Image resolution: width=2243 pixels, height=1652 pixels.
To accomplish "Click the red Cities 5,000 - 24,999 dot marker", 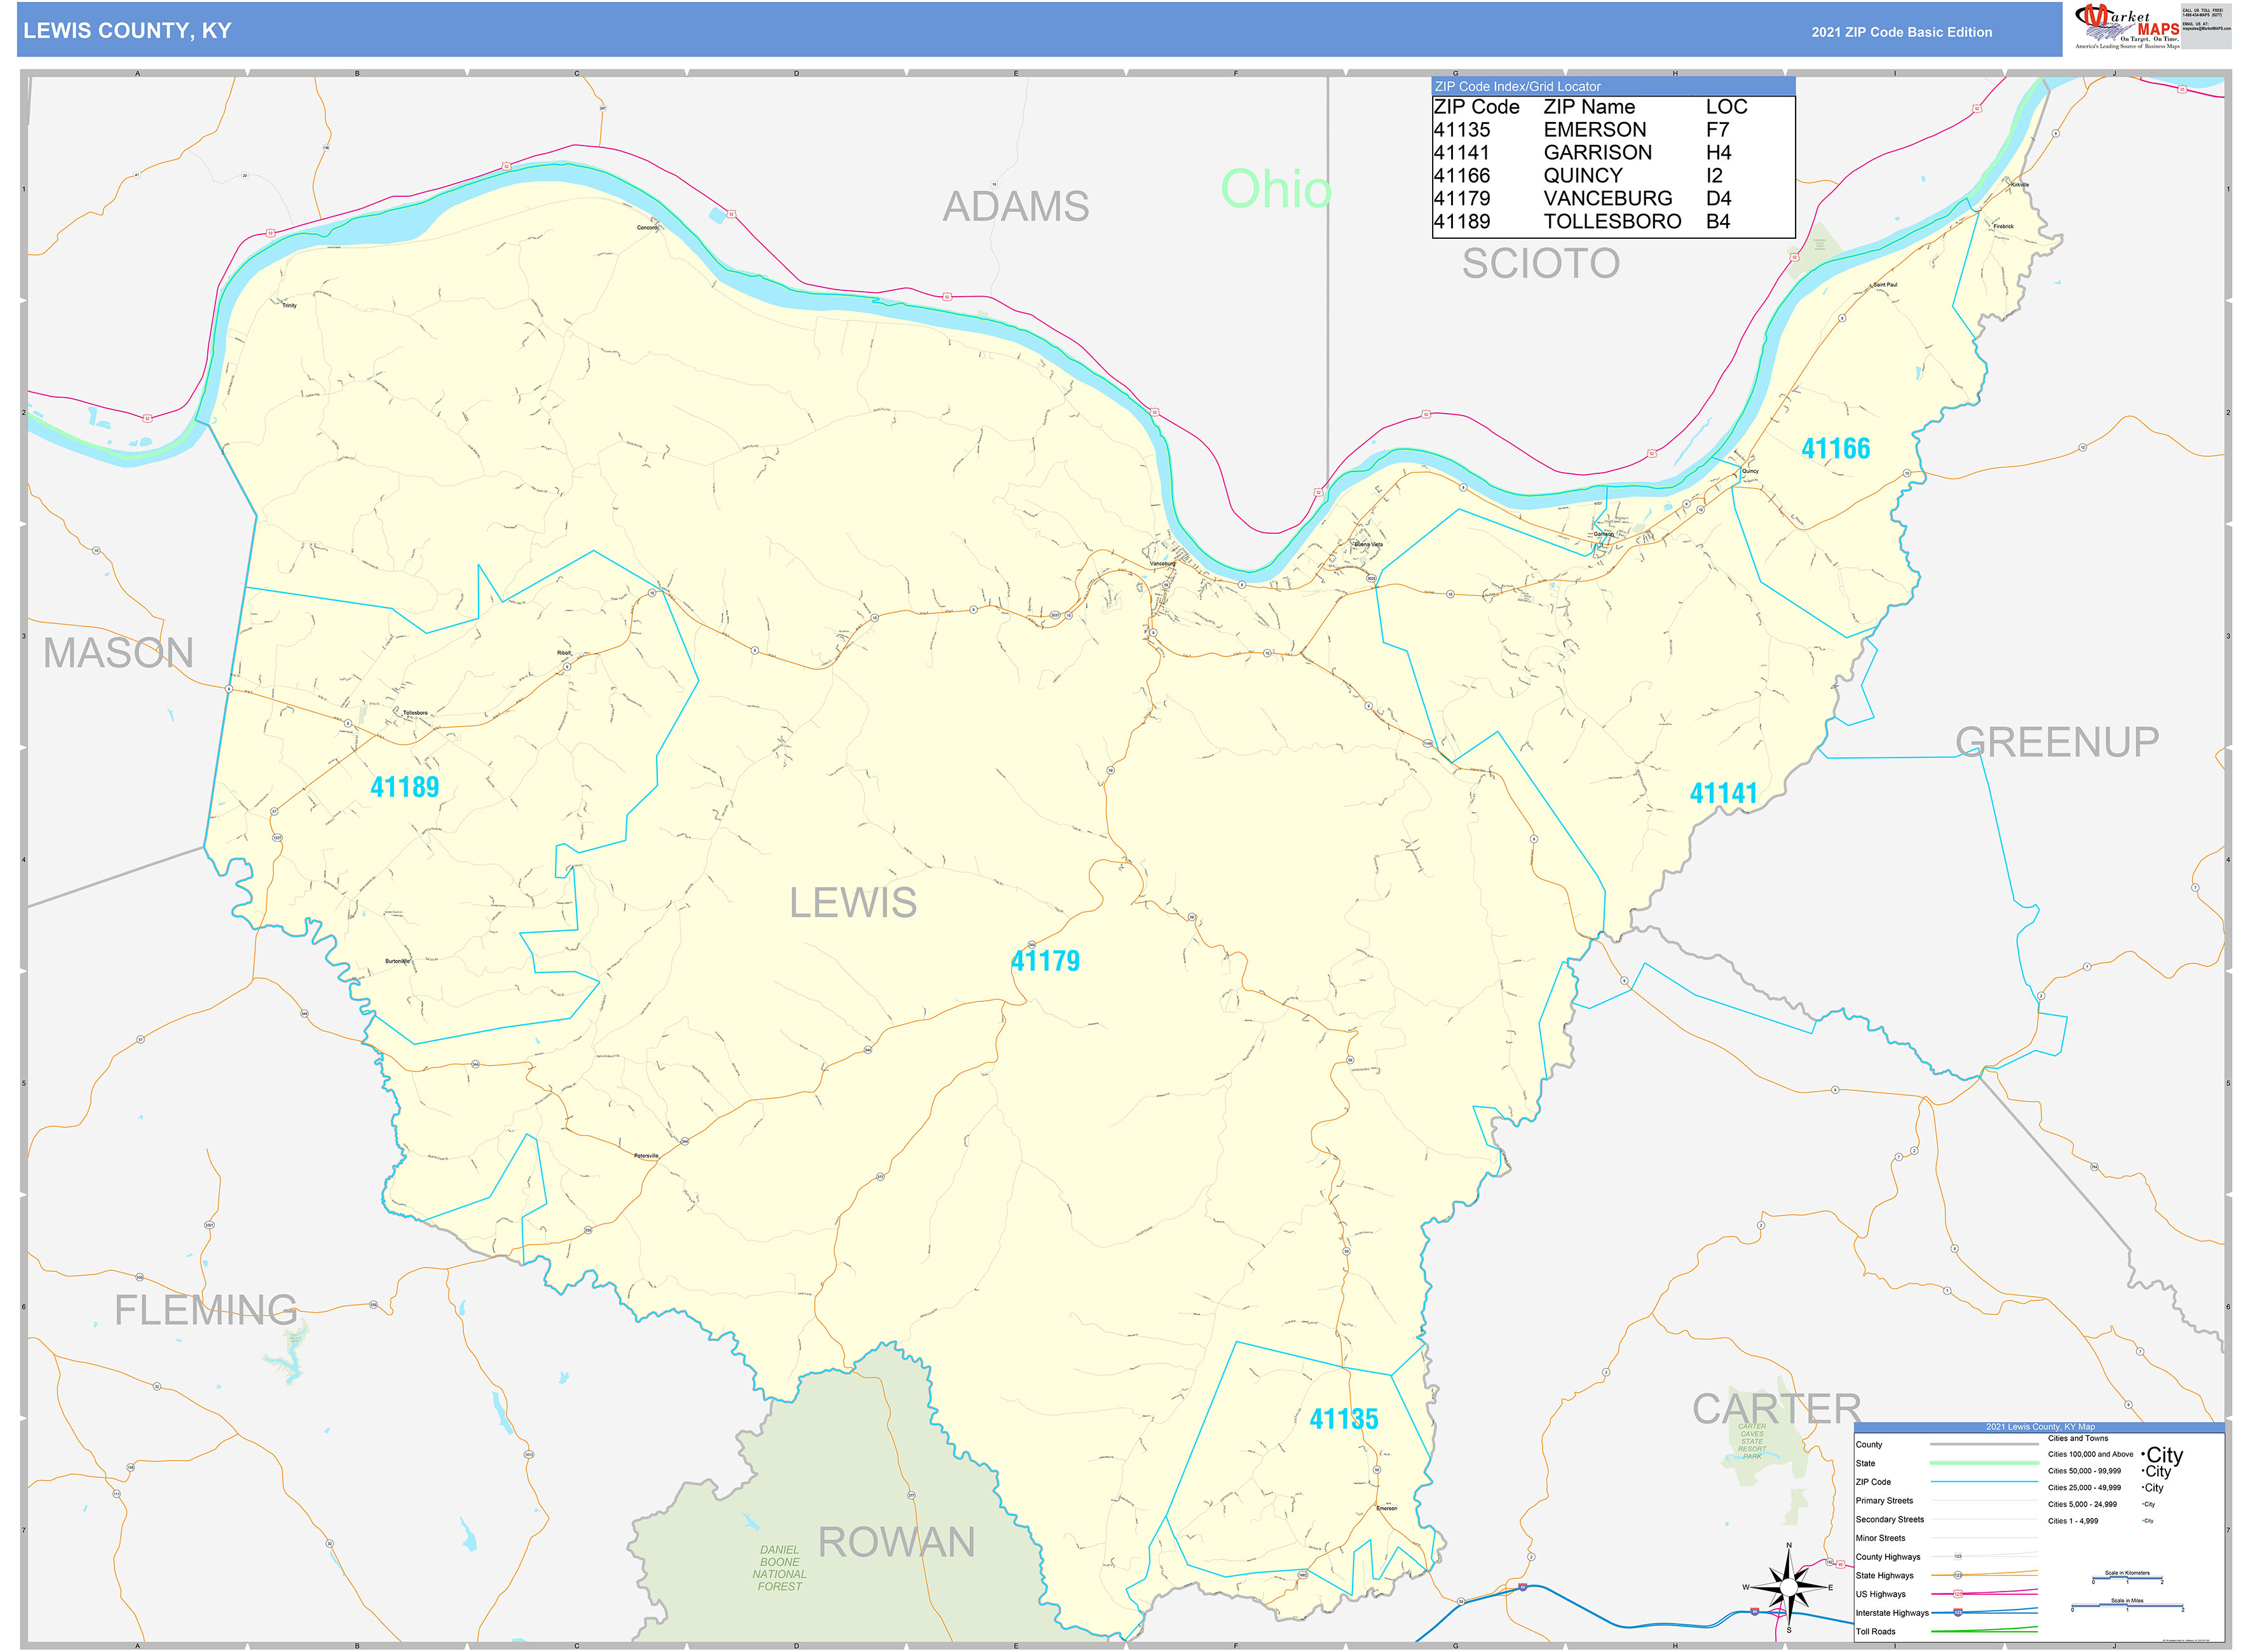I will 2143,1504.
